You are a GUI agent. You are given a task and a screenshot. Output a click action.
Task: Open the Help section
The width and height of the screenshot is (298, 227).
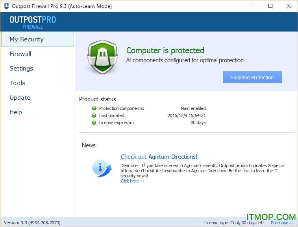click(16, 112)
